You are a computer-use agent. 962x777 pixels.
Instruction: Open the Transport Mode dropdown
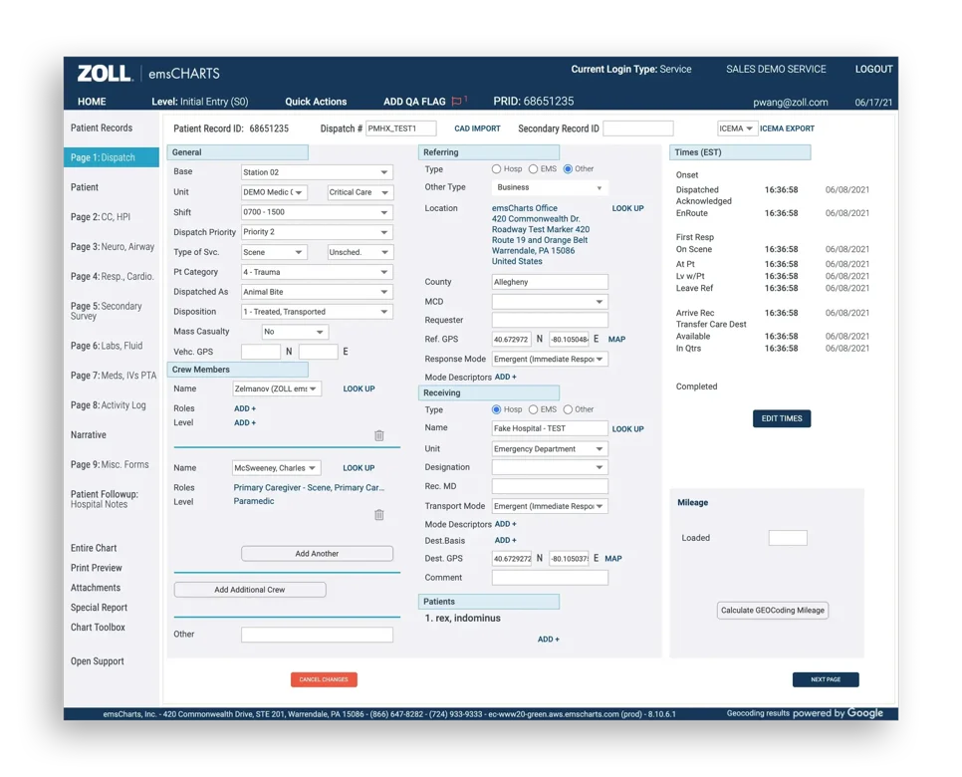click(550, 506)
